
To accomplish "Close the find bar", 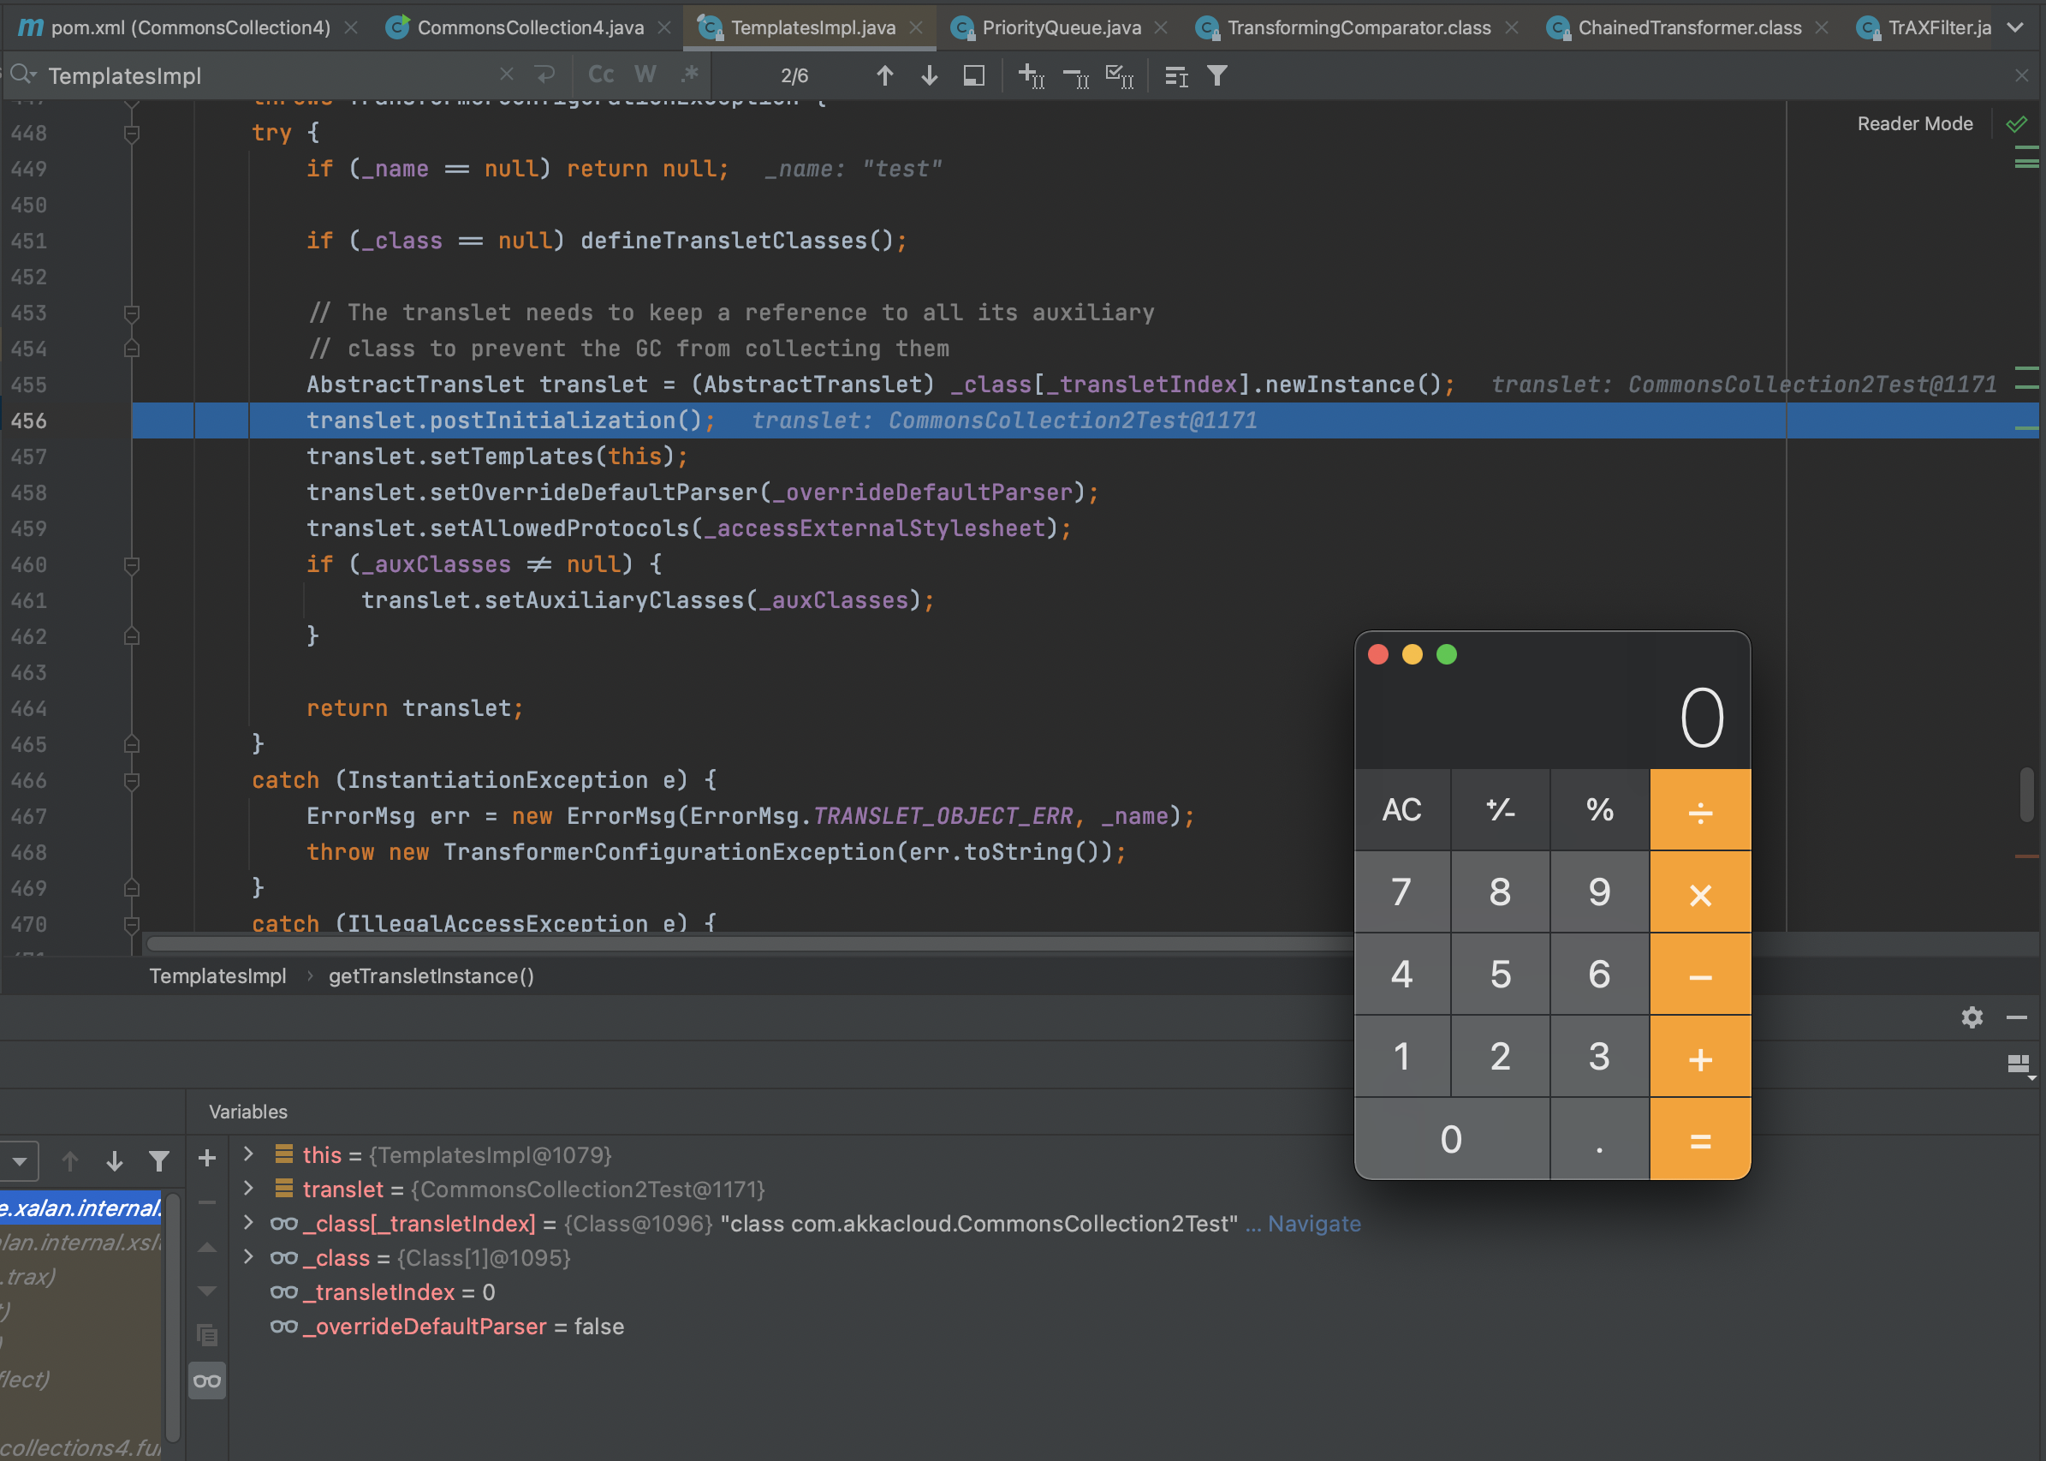I will click(x=2022, y=75).
